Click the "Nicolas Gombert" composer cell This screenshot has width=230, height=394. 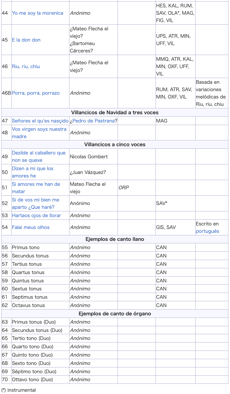pos(93,156)
